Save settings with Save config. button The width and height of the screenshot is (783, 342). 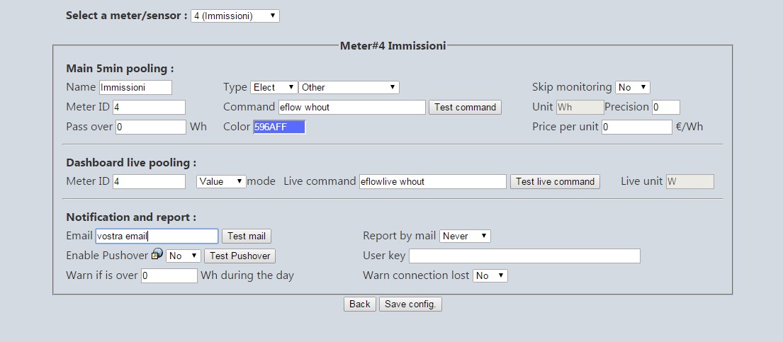410,304
